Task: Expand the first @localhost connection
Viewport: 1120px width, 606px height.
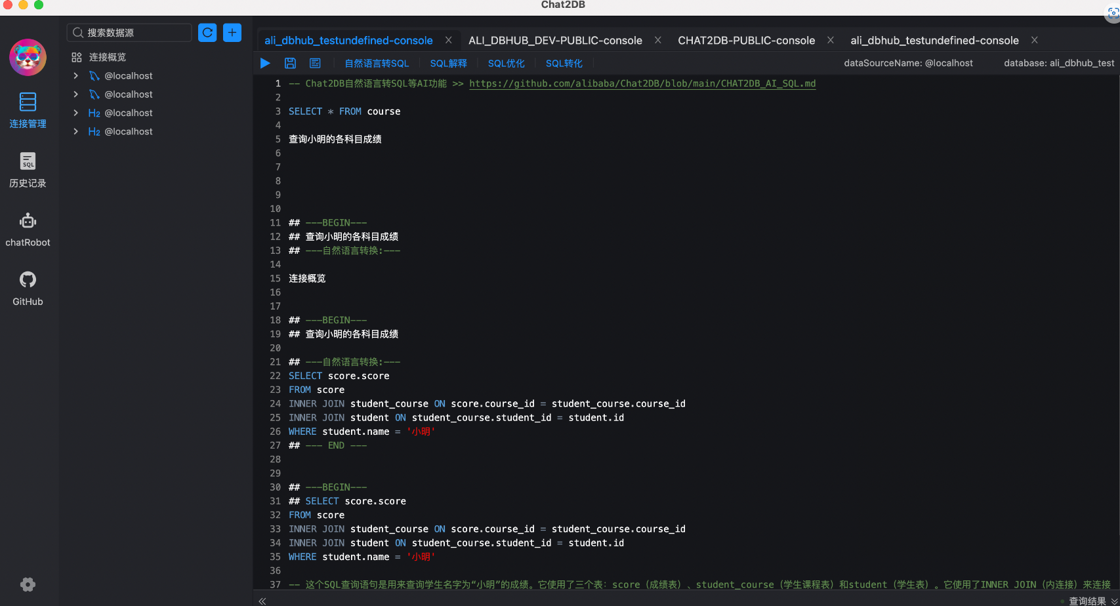Action: coord(76,76)
